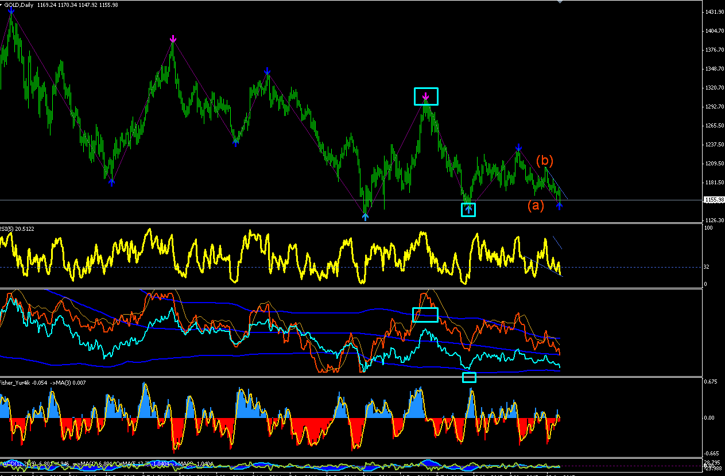This screenshot has width=725, height=476.
Task: Select the magenta arrow inside the cyan box
Action: coord(425,97)
